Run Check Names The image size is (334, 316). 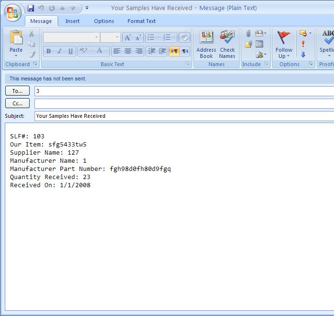(x=227, y=45)
